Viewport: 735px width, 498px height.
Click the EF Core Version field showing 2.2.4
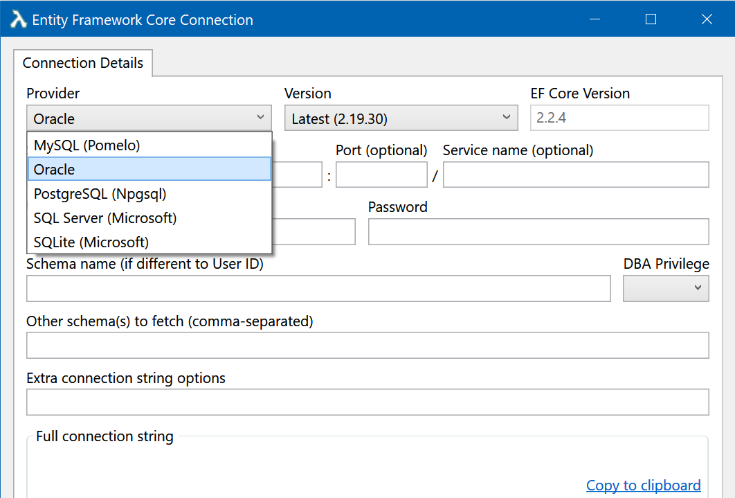tap(619, 118)
